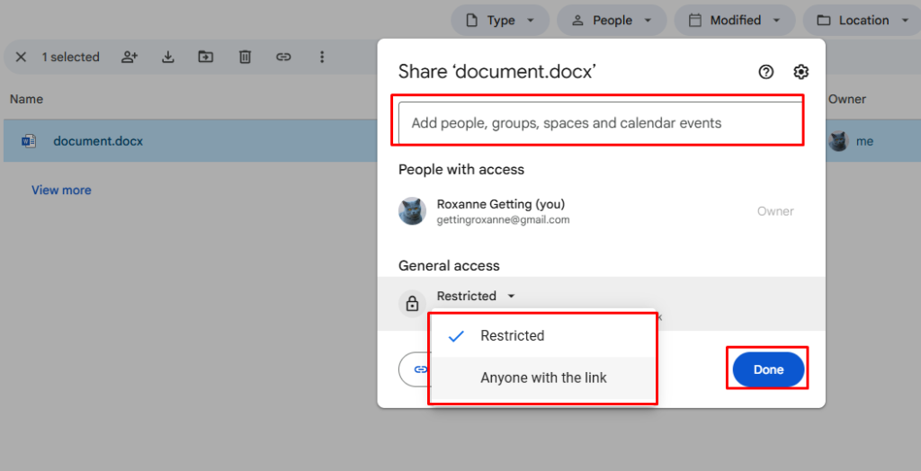
Task: Click the Done button
Action: [x=768, y=369]
